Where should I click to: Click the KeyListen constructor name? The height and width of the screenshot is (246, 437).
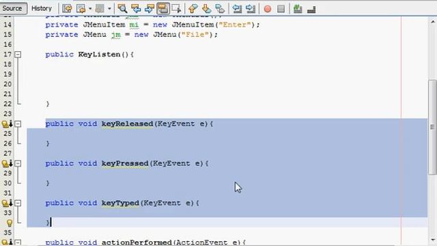pos(99,54)
